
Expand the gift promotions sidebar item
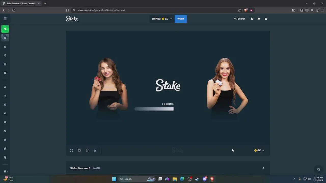6,171
